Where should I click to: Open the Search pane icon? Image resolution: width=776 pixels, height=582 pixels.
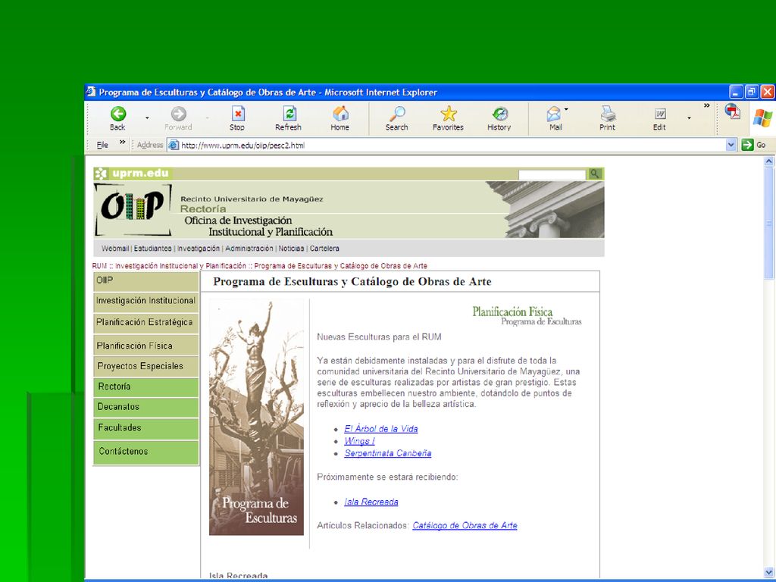tap(397, 114)
